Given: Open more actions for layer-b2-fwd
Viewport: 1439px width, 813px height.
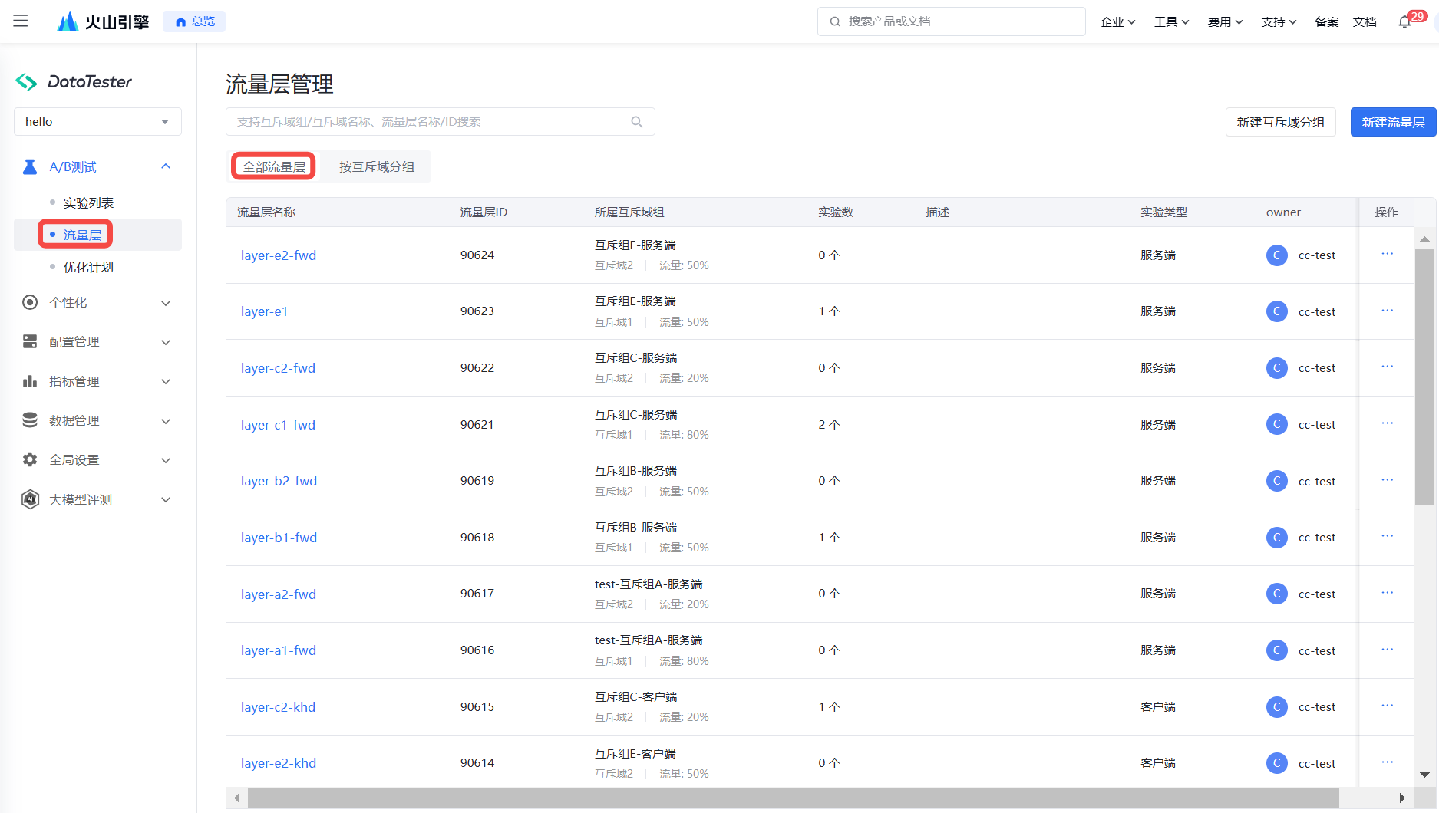Looking at the screenshot, I should (1387, 480).
